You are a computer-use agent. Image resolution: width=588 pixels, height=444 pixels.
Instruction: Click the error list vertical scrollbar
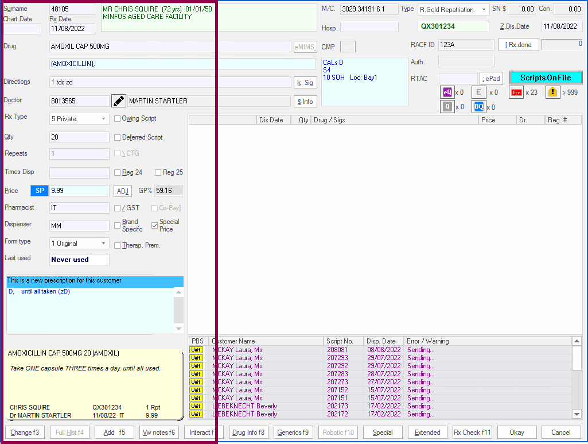[x=577, y=379]
